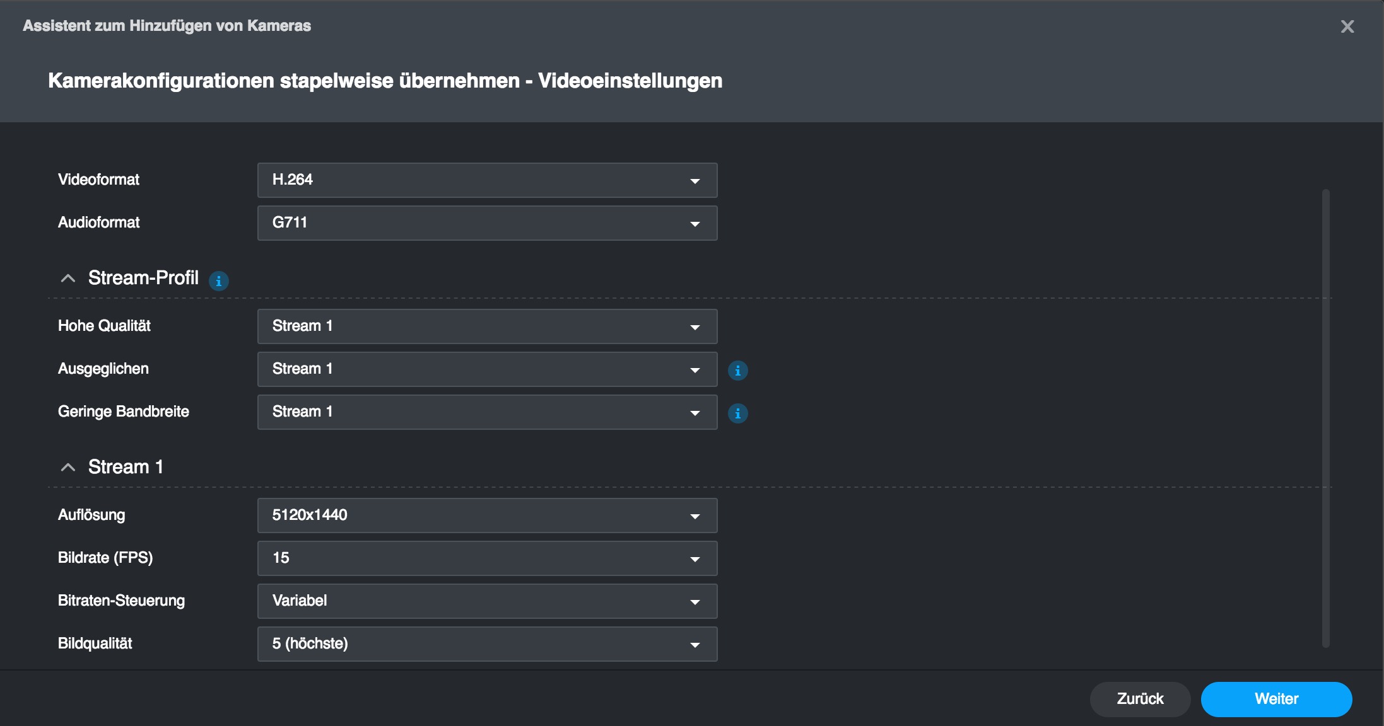
Task: Click the Stream-Profil info icon
Action: coord(218,280)
